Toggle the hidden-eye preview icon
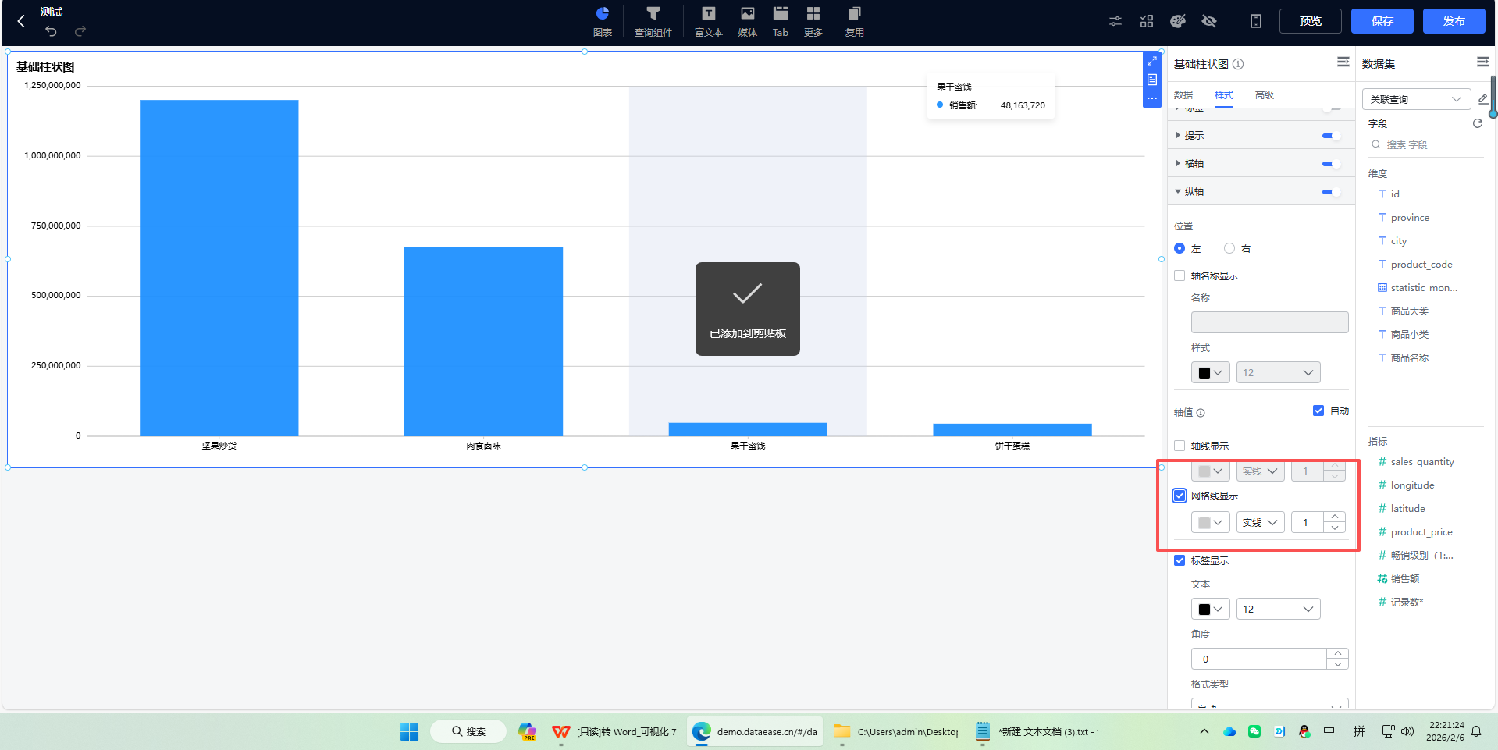 [1209, 21]
